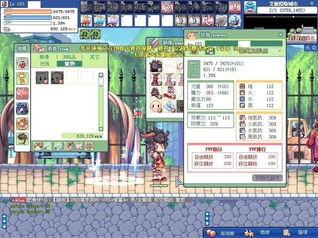
Task: Use the skill in slot V
Action: 221,7
